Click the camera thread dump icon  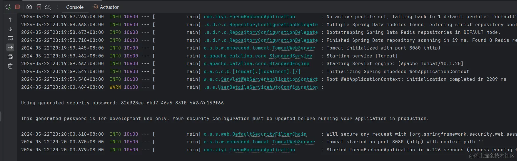29,7
